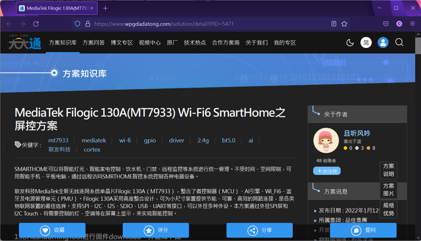Open the Firefox application menu
This screenshot has height=241, width=421.
[x=412, y=24]
